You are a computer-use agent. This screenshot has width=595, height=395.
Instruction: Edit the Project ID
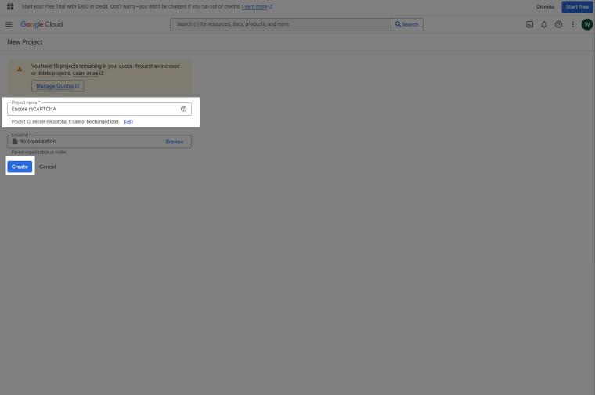tap(128, 122)
